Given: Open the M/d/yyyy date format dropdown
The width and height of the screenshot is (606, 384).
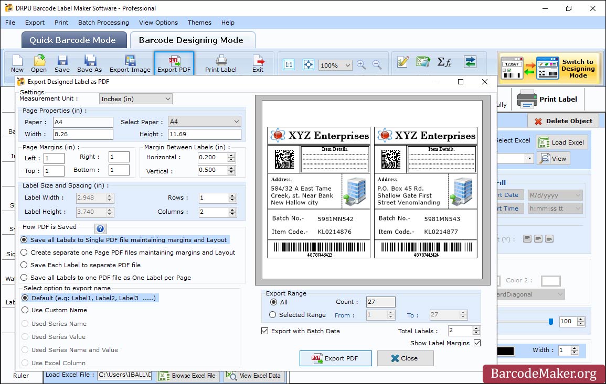Looking at the screenshot, I should point(555,195).
